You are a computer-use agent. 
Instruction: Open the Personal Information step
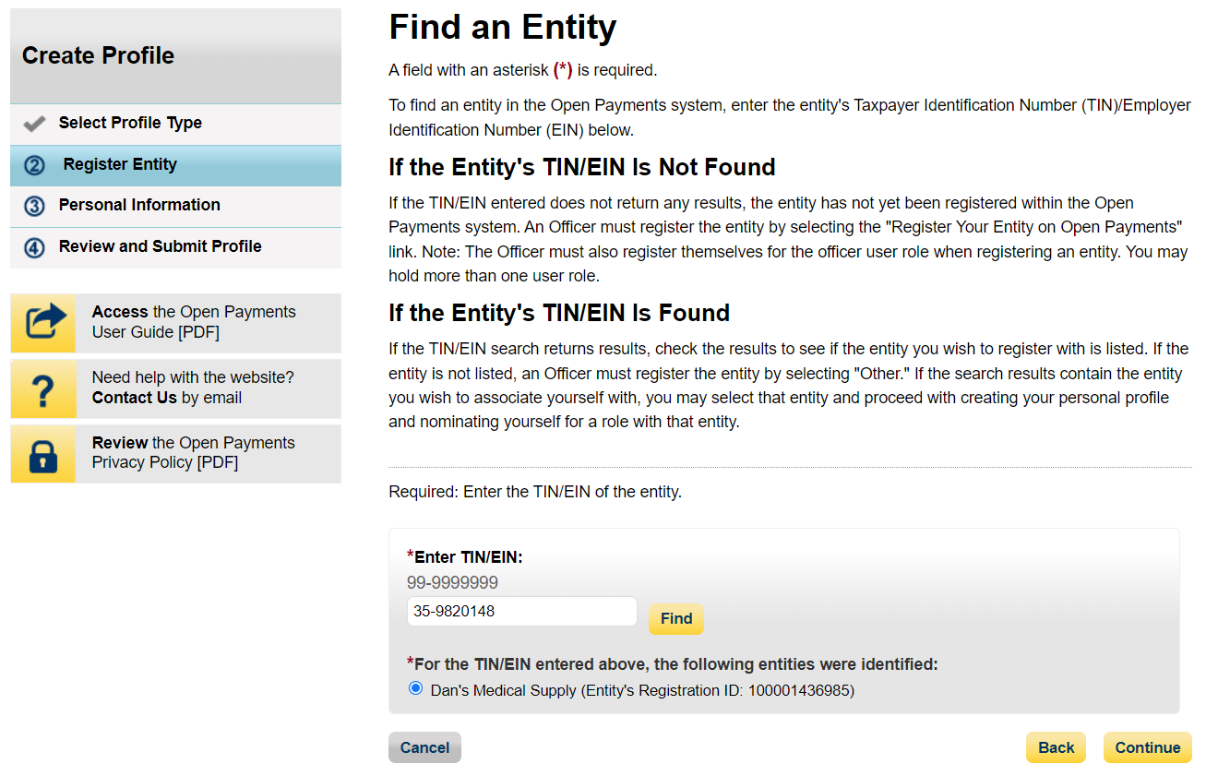click(139, 205)
